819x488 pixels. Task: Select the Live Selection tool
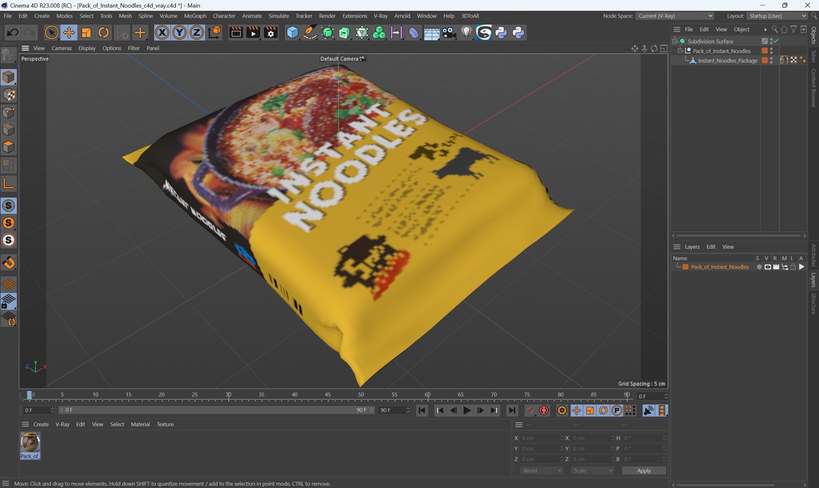pos(51,33)
